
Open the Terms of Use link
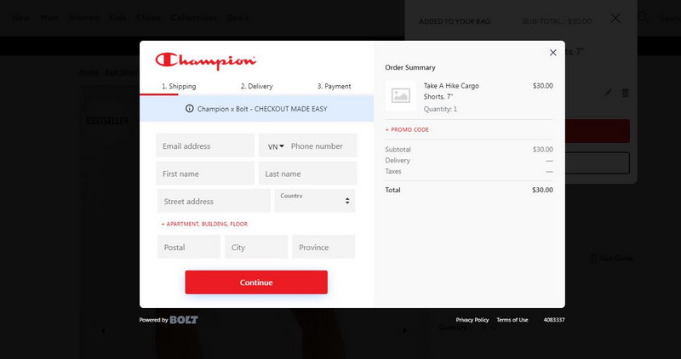click(512, 320)
